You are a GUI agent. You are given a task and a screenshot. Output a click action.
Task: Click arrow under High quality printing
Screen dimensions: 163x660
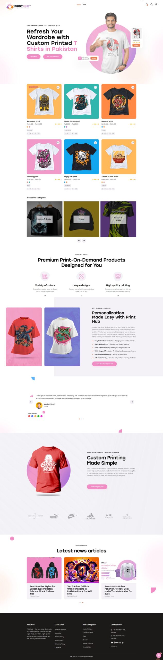[118, 296]
